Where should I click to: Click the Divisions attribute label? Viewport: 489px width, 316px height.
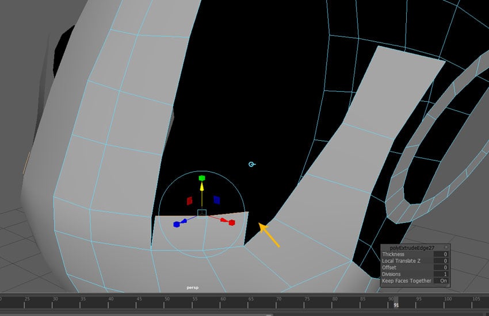pyautogui.click(x=391, y=274)
